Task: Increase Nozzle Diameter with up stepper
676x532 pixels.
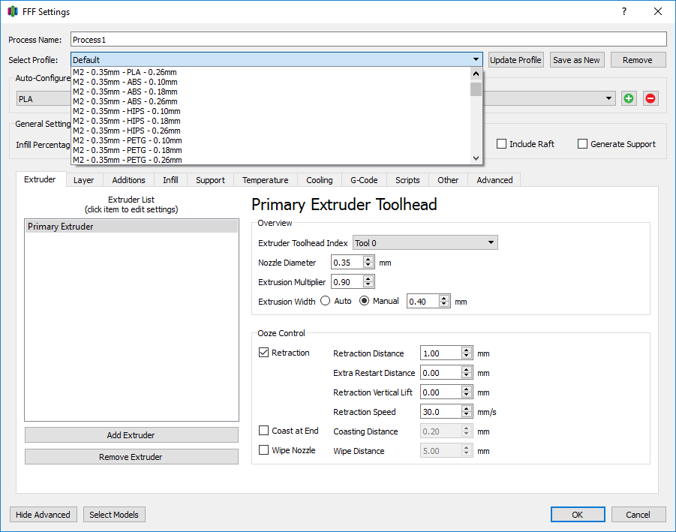Action: pos(368,260)
